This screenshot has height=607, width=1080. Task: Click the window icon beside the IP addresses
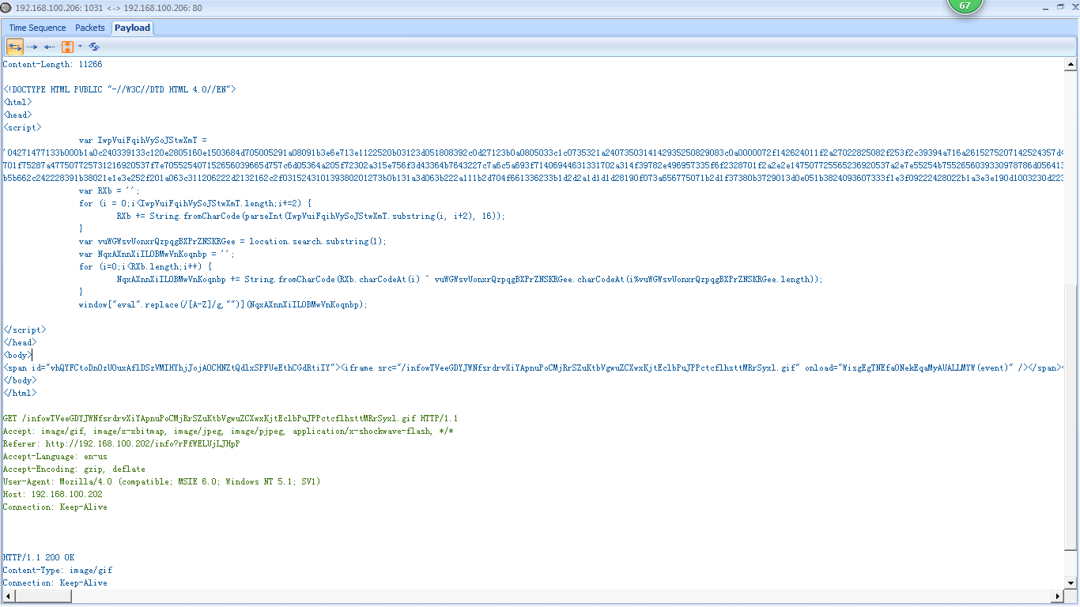point(6,7)
